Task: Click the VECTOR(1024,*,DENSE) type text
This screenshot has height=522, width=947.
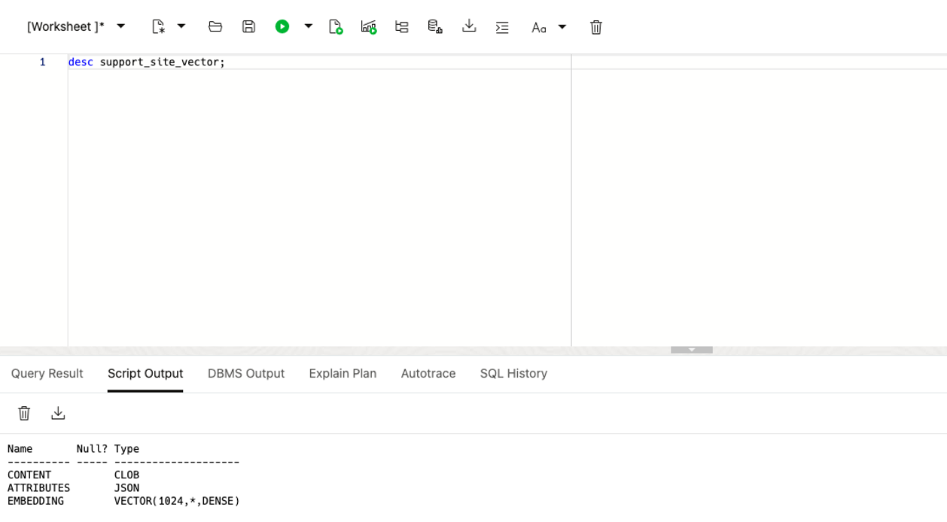Action: tap(177, 501)
